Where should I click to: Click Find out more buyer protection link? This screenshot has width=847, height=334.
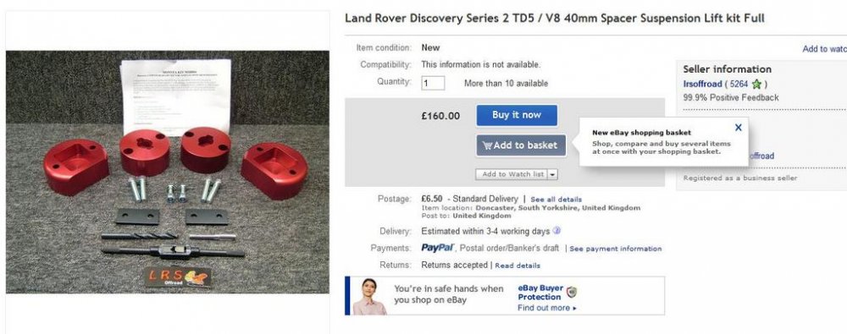[546, 308]
